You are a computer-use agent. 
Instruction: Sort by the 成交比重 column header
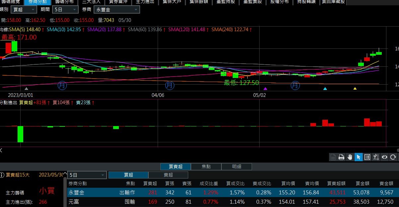click(x=209, y=183)
